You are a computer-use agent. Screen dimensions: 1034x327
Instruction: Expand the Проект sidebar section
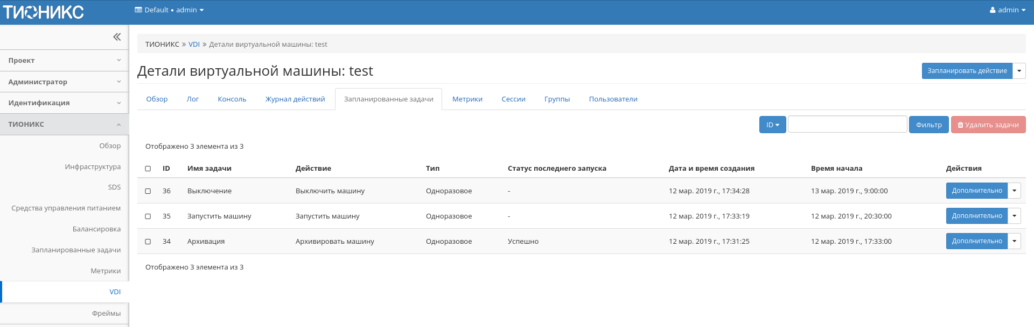pyautogui.click(x=64, y=61)
